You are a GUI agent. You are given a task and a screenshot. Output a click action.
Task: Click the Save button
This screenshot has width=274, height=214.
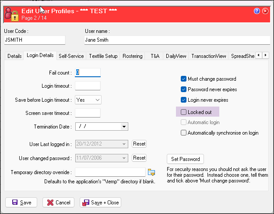point(21,203)
